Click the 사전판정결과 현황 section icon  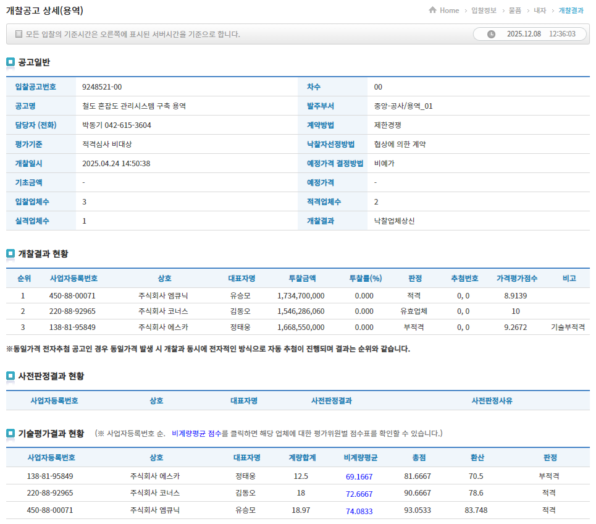click(x=10, y=376)
